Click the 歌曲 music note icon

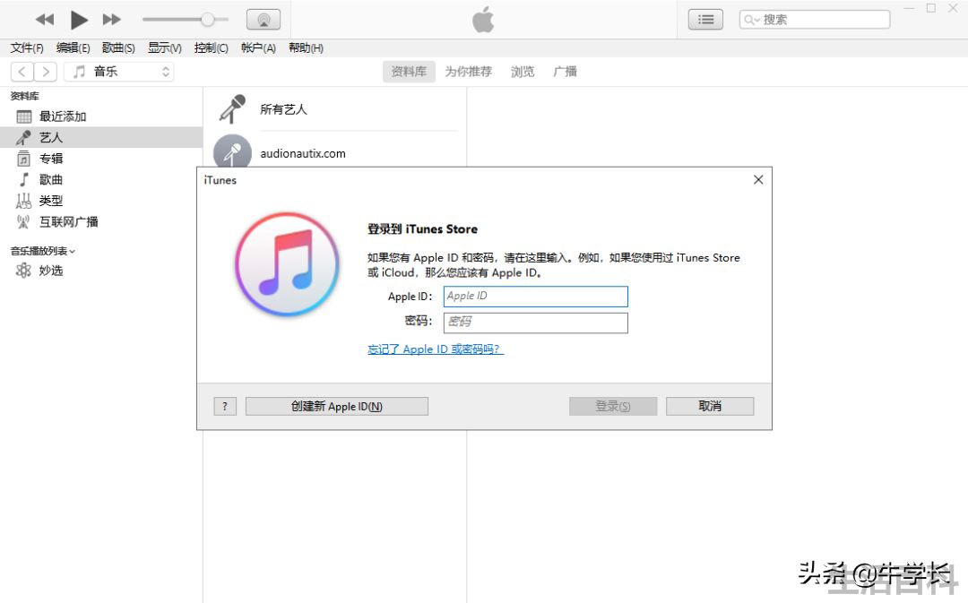click(23, 179)
